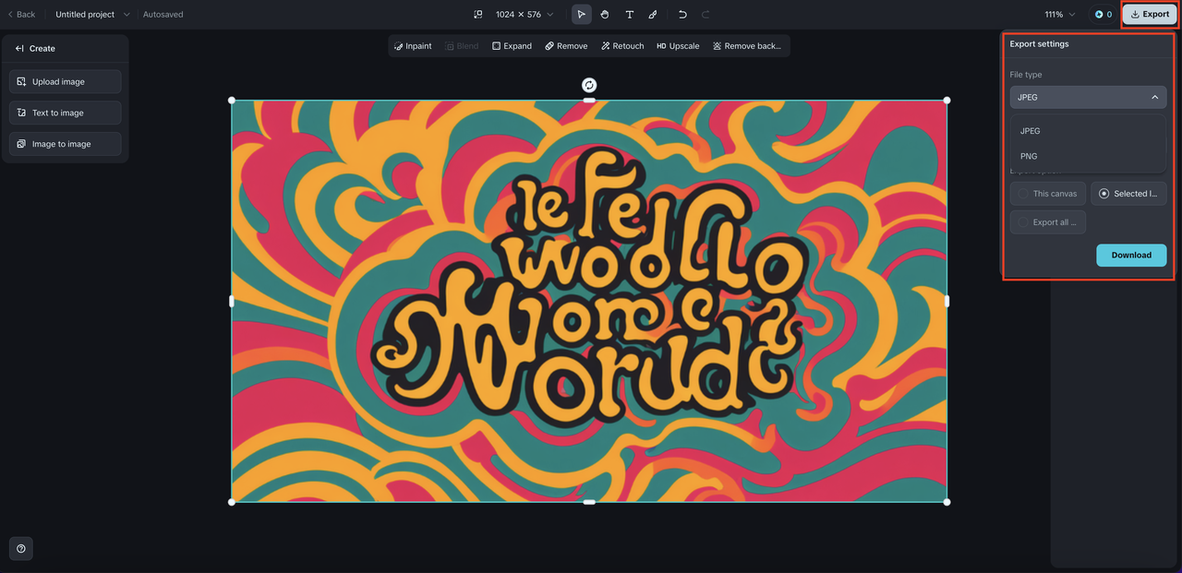Click the psychedelic lettering image on canvas
1182x573 pixels.
point(589,301)
